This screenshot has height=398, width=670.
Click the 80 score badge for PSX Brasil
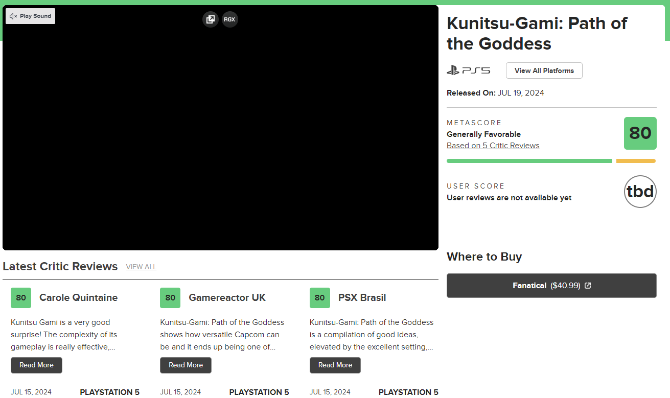(320, 298)
